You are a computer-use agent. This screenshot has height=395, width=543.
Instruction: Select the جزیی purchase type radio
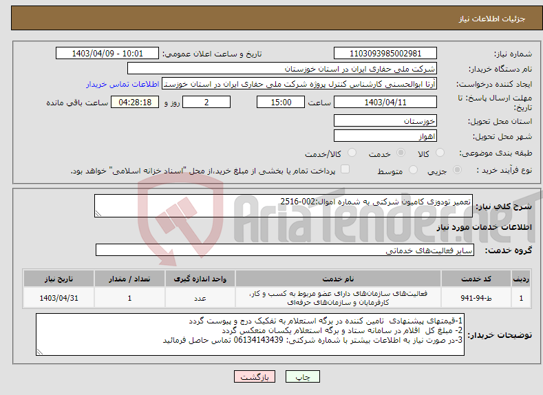click(x=457, y=170)
